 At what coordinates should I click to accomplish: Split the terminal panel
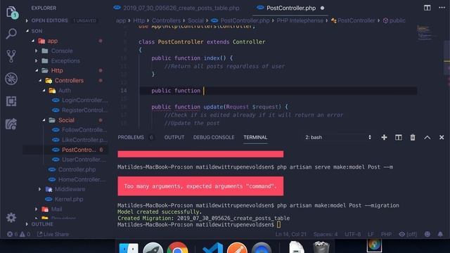click(x=399, y=138)
